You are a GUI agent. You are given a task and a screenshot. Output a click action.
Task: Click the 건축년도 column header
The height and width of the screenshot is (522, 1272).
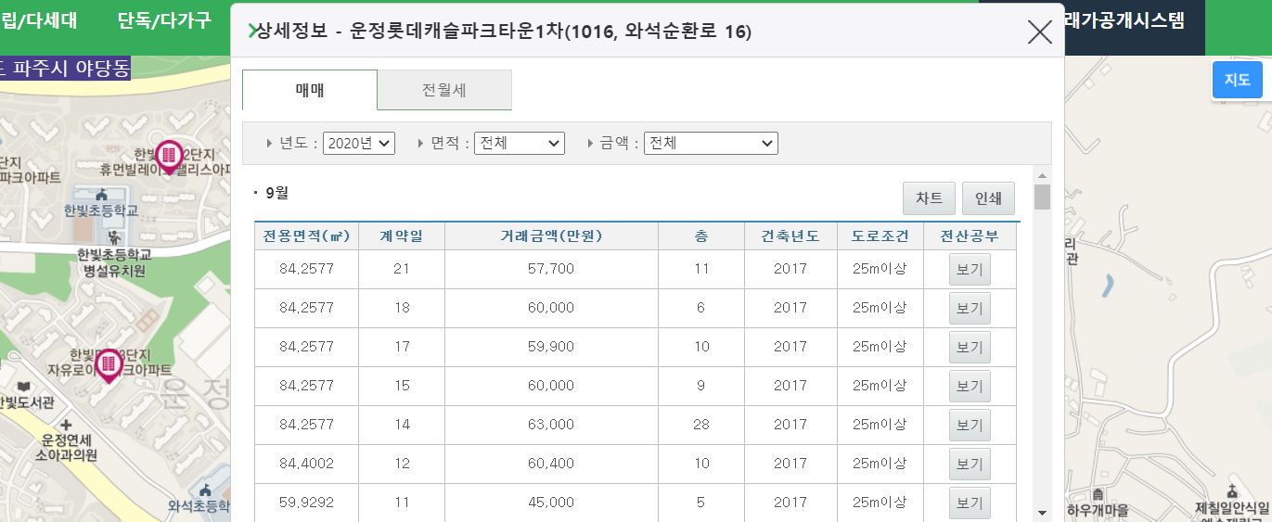pos(790,236)
